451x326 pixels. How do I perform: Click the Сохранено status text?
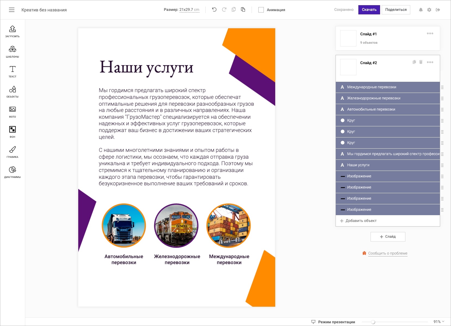click(344, 10)
